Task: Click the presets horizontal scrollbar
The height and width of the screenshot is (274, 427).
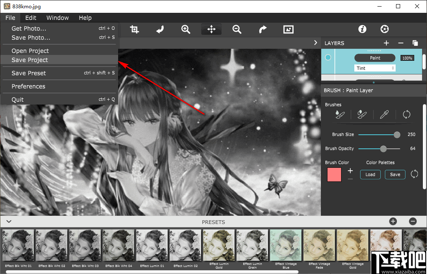Action: pos(152,272)
